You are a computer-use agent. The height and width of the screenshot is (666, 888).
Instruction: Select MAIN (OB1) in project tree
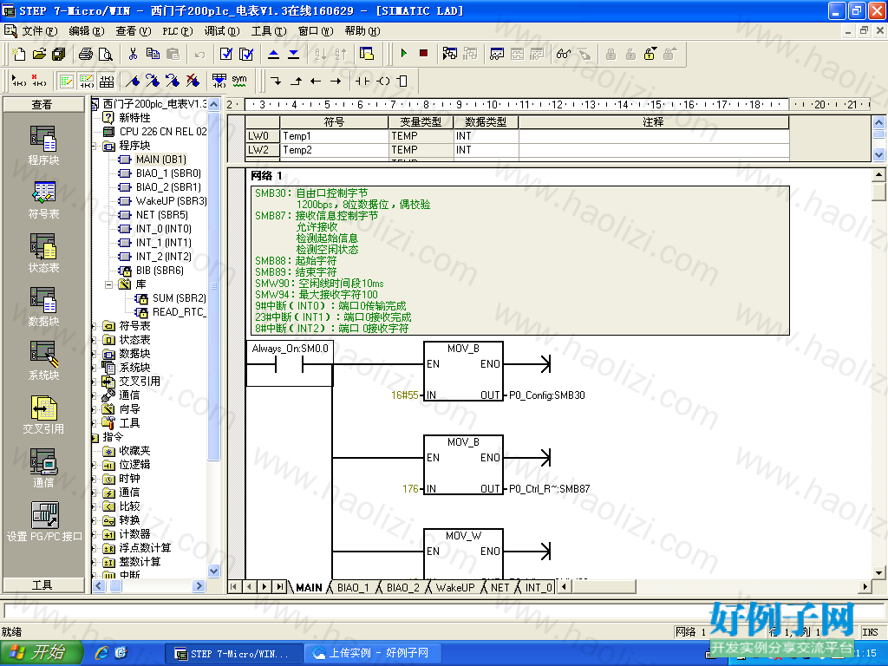pos(160,160)
